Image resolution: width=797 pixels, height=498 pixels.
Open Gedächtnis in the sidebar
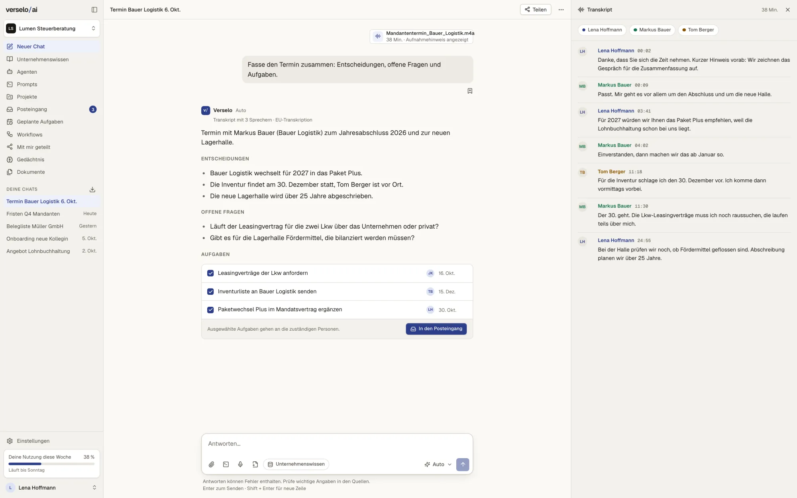51,159
